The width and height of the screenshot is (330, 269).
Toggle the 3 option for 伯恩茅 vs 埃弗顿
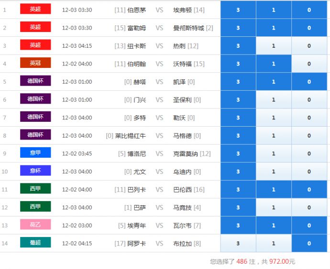click(x=238, y=10)
